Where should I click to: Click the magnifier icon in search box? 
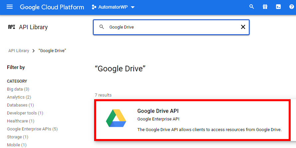(101, 27)
